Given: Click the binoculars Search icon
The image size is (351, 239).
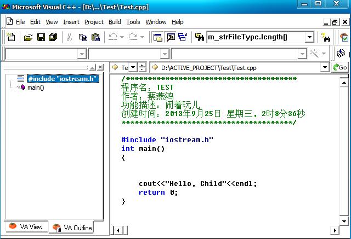Looking at the screenshot, I should pos(326,37).
